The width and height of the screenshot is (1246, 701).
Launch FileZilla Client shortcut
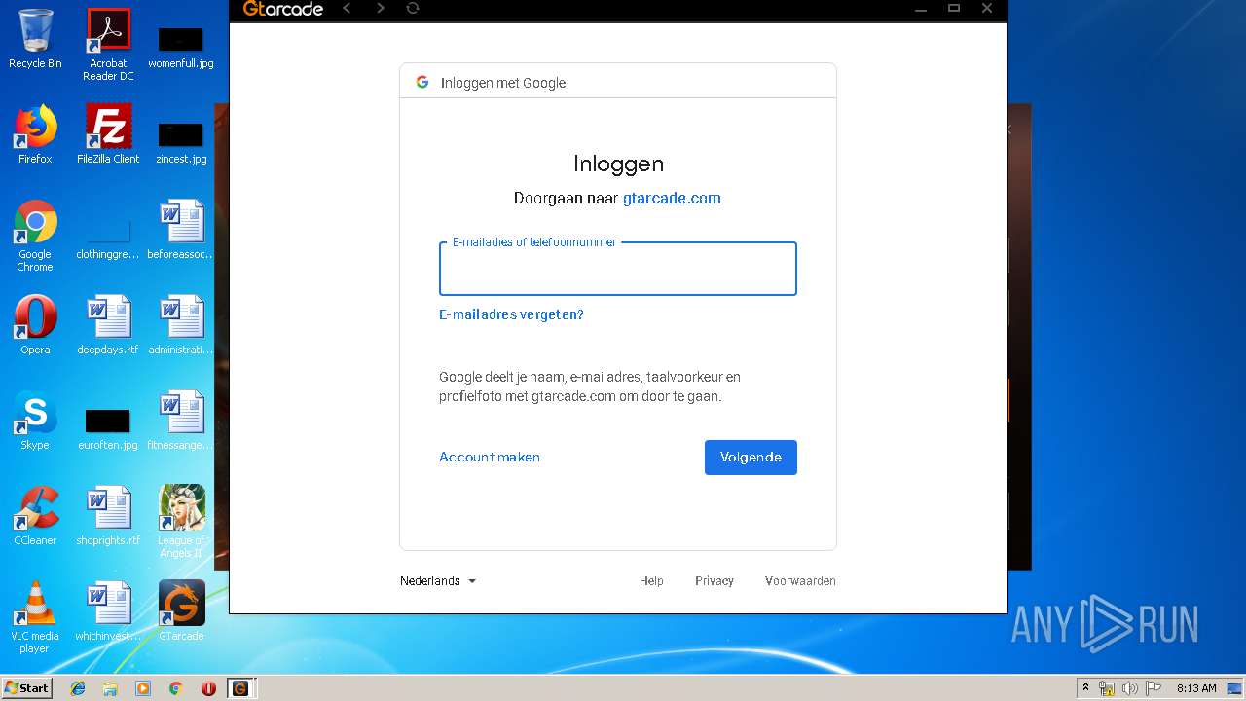coord(108,134)
